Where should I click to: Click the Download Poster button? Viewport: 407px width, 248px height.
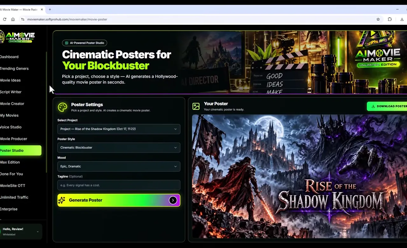click(x=387, y=106)
